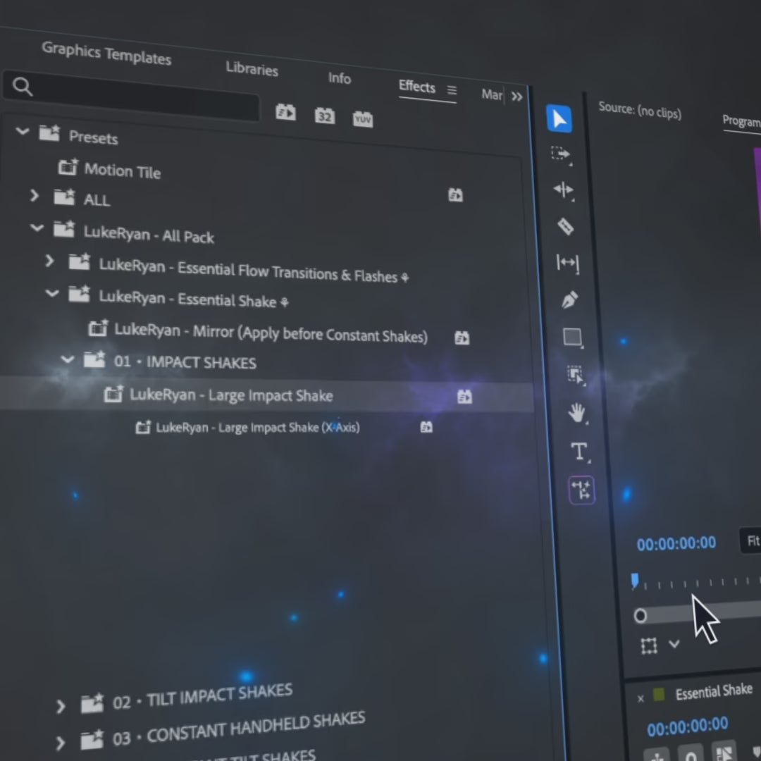Switch to the Graphics Templates tab

pyautogui.click(x=106, y=54)
